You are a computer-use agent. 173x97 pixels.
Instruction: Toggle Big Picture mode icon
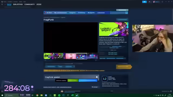click(162, 2)
